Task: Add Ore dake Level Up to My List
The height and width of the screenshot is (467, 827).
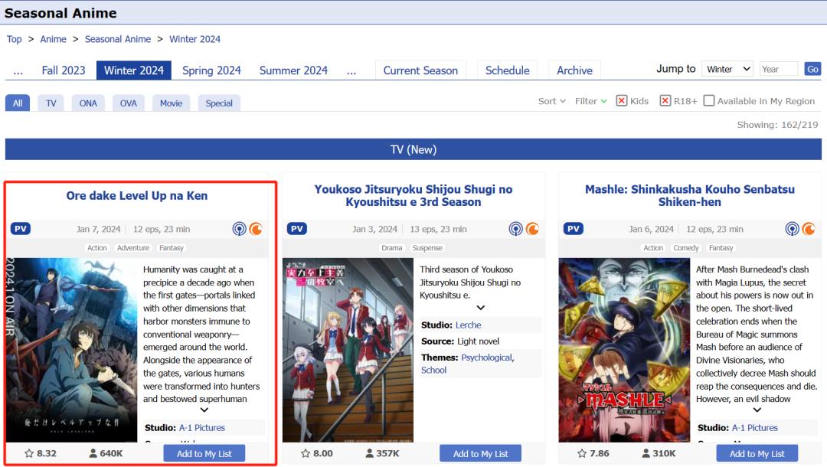Action: click(204, 454)
